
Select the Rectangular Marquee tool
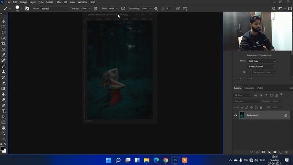point(3,27)
